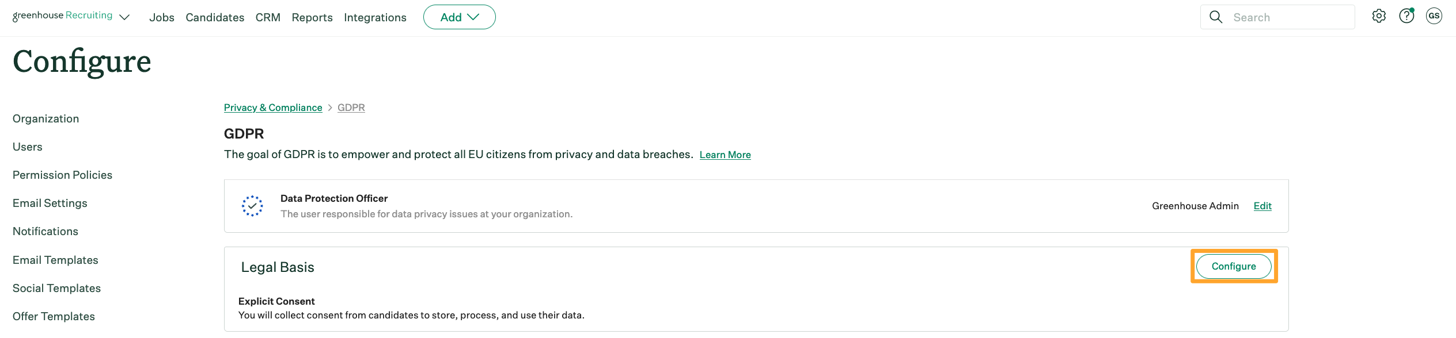Edit the Data Protection Officer

pyautogui.click(x=1262, y=206)
